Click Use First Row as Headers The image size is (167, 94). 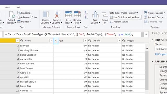(x=124, y=17)
